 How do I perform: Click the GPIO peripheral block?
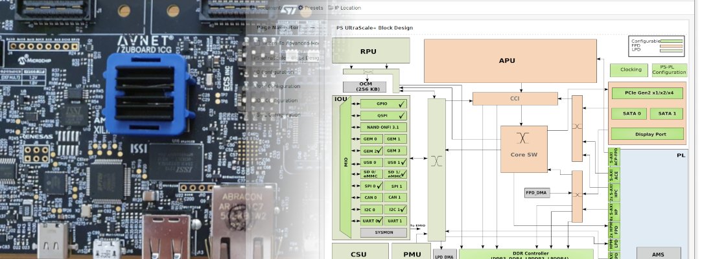pyautogui.click(x=383, y=104)
